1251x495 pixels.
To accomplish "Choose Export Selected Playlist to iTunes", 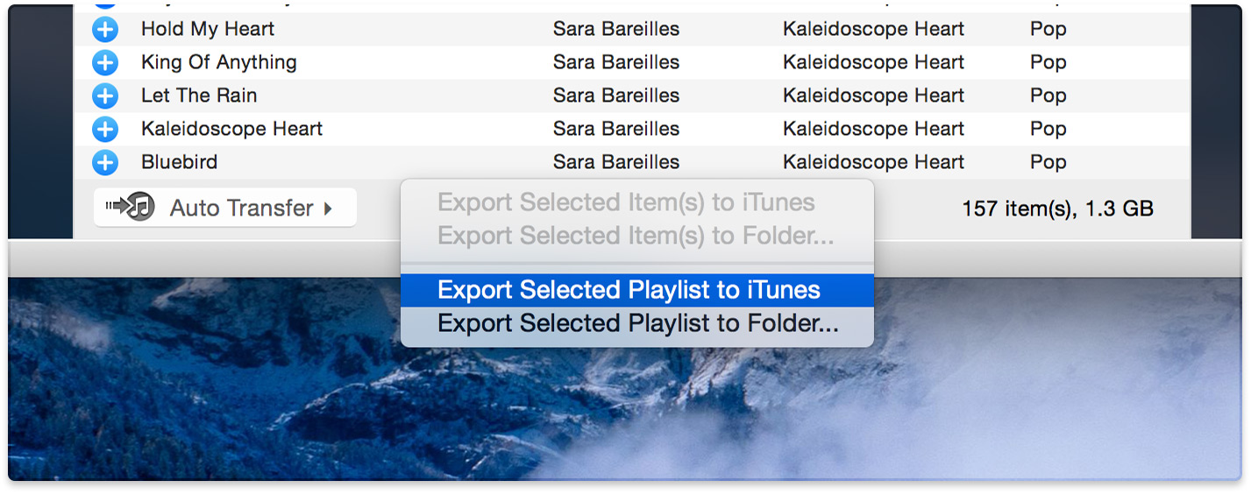I will (x=629, y=290).
